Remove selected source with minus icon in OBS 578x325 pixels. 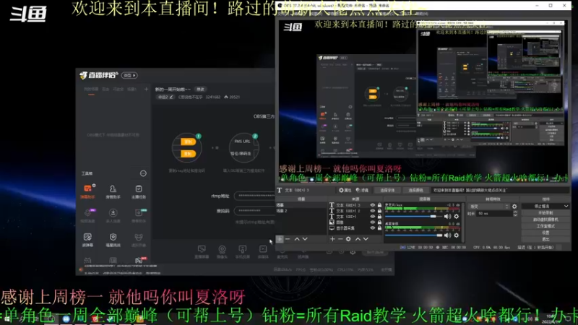(x=340, y=239)
